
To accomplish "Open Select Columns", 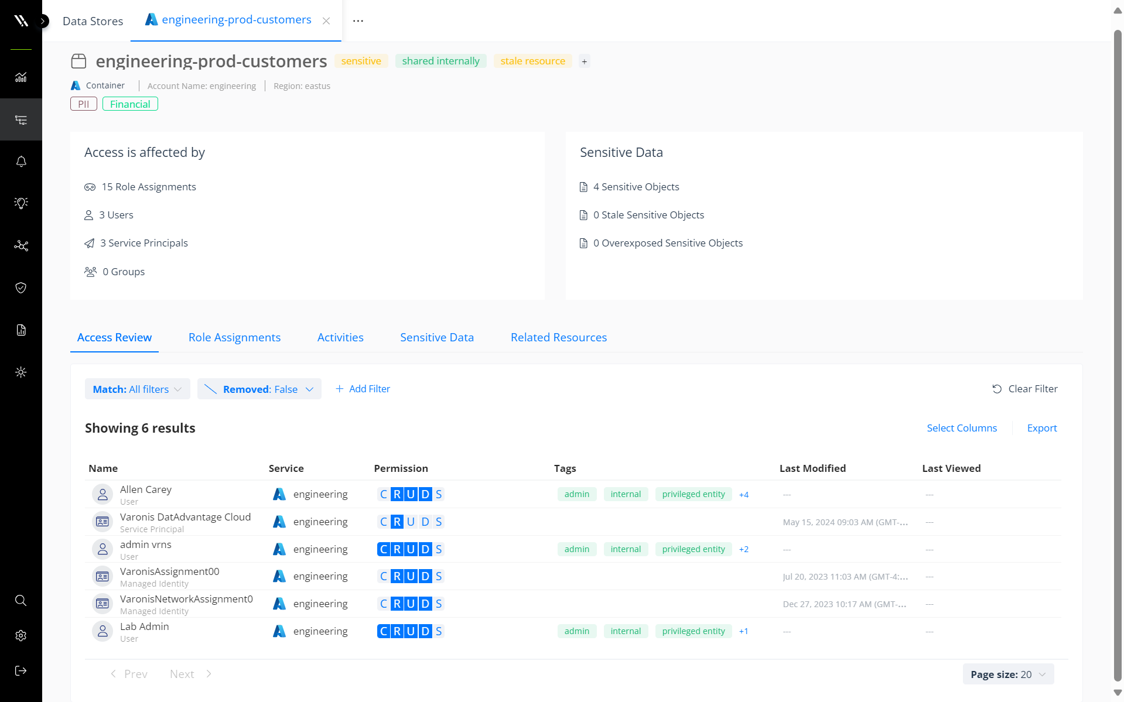I will 962,428.
